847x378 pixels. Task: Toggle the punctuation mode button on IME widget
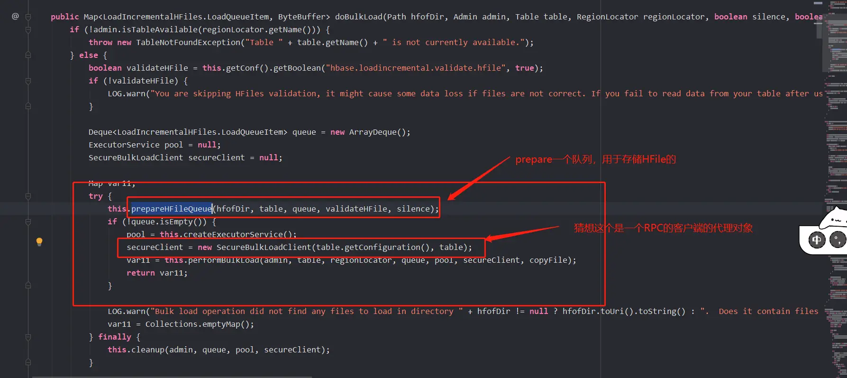coord(837,240)
